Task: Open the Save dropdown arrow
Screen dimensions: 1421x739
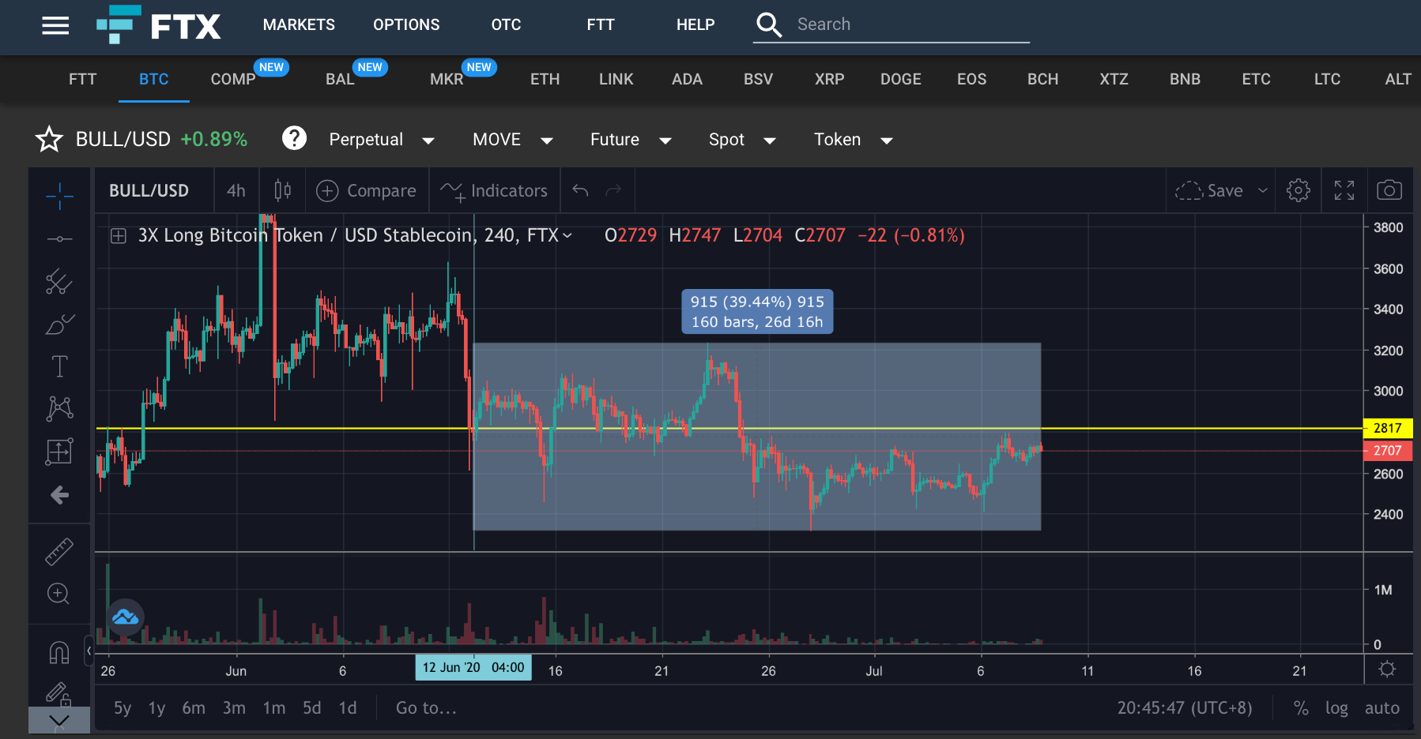Action: tap(1263, 190)
